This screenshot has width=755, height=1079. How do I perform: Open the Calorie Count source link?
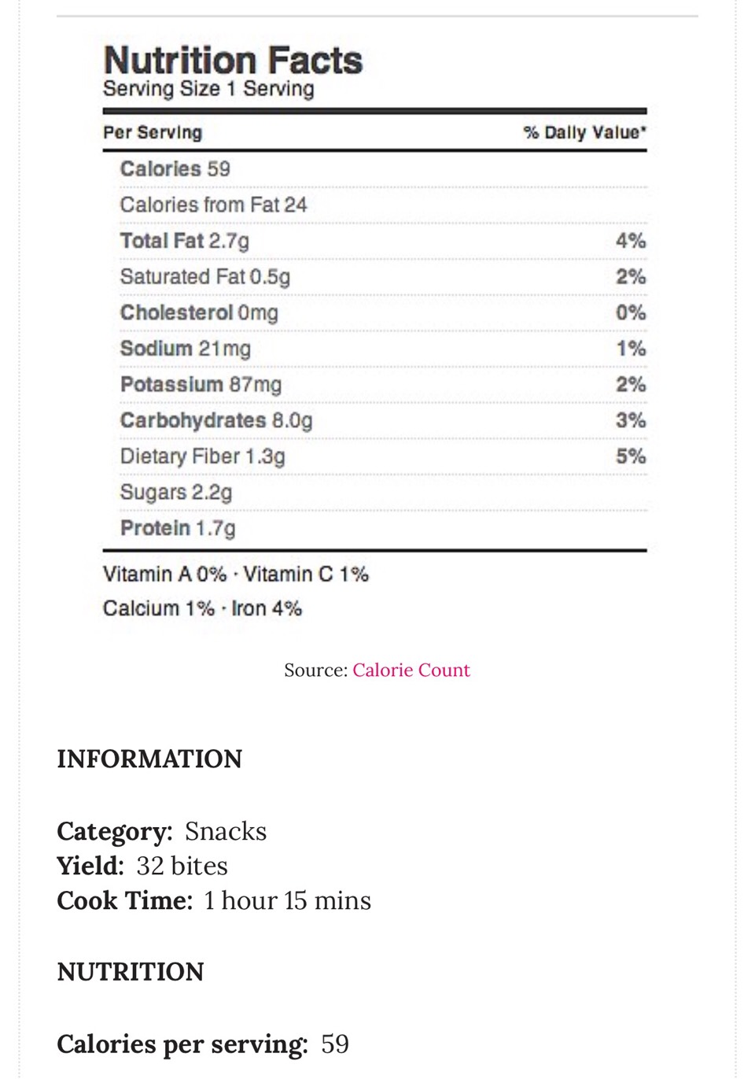[x=411, y=670]
